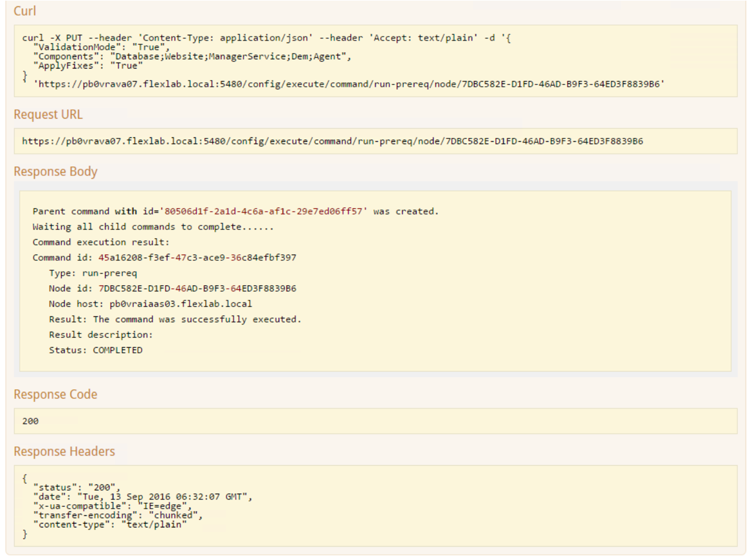Screen dimensions: 753x560
Task: Click the Request URL value box
Action: (376, 141)
